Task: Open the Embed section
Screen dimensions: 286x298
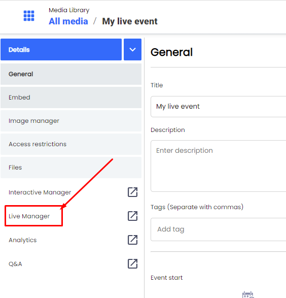Action: [x=71, y=97]
